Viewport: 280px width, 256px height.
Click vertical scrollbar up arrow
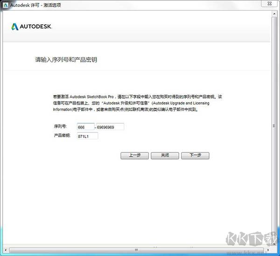pos(274,14)
